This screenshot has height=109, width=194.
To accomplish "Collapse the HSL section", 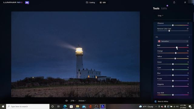I will (x=189, y=37).
